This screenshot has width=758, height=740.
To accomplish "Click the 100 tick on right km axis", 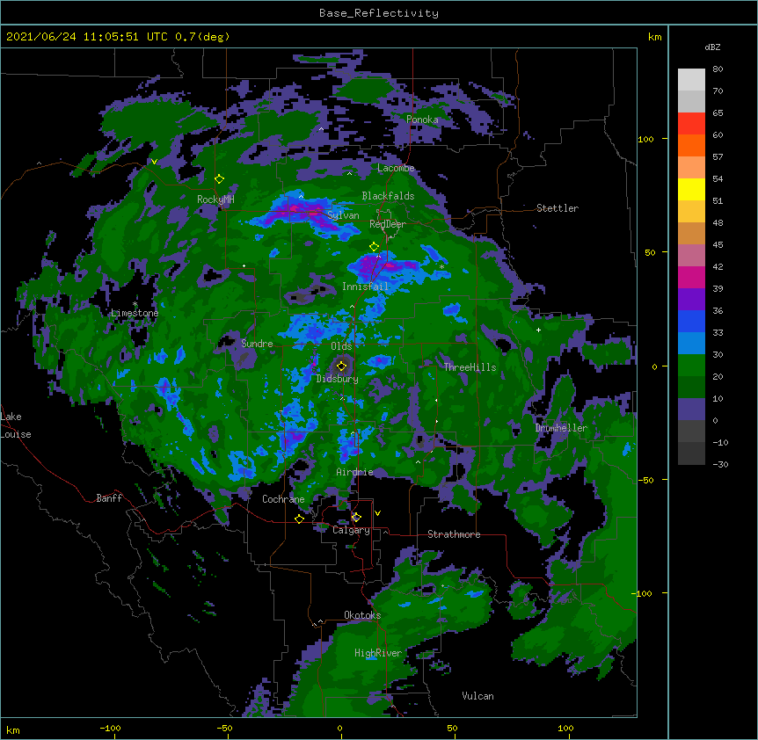I will 645,139.
